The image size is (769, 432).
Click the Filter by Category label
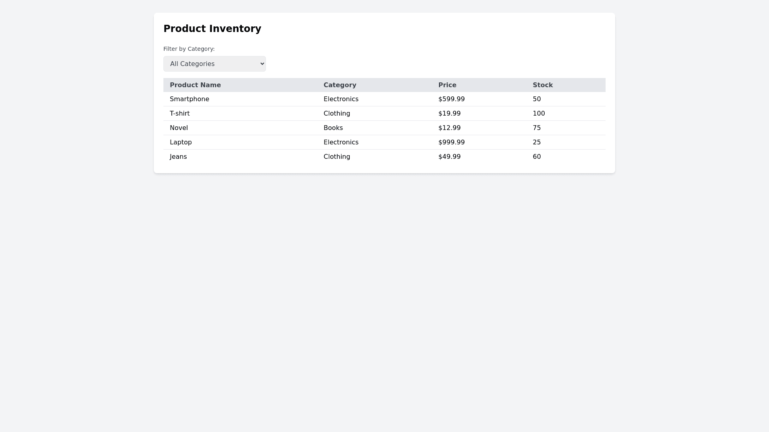[x=189, y=49]
